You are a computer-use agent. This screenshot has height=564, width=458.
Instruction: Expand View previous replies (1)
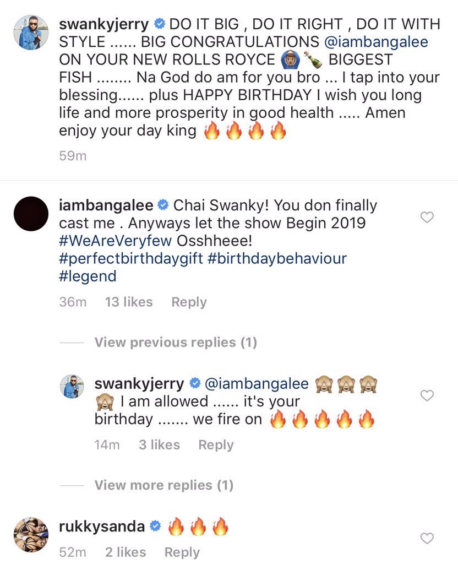click(175, 343)
